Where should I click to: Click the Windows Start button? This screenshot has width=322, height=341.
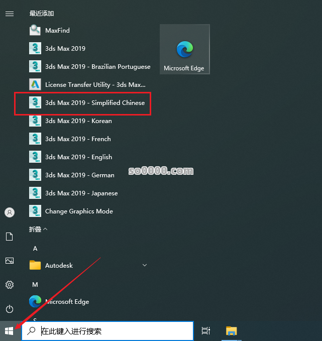(9, 331)
